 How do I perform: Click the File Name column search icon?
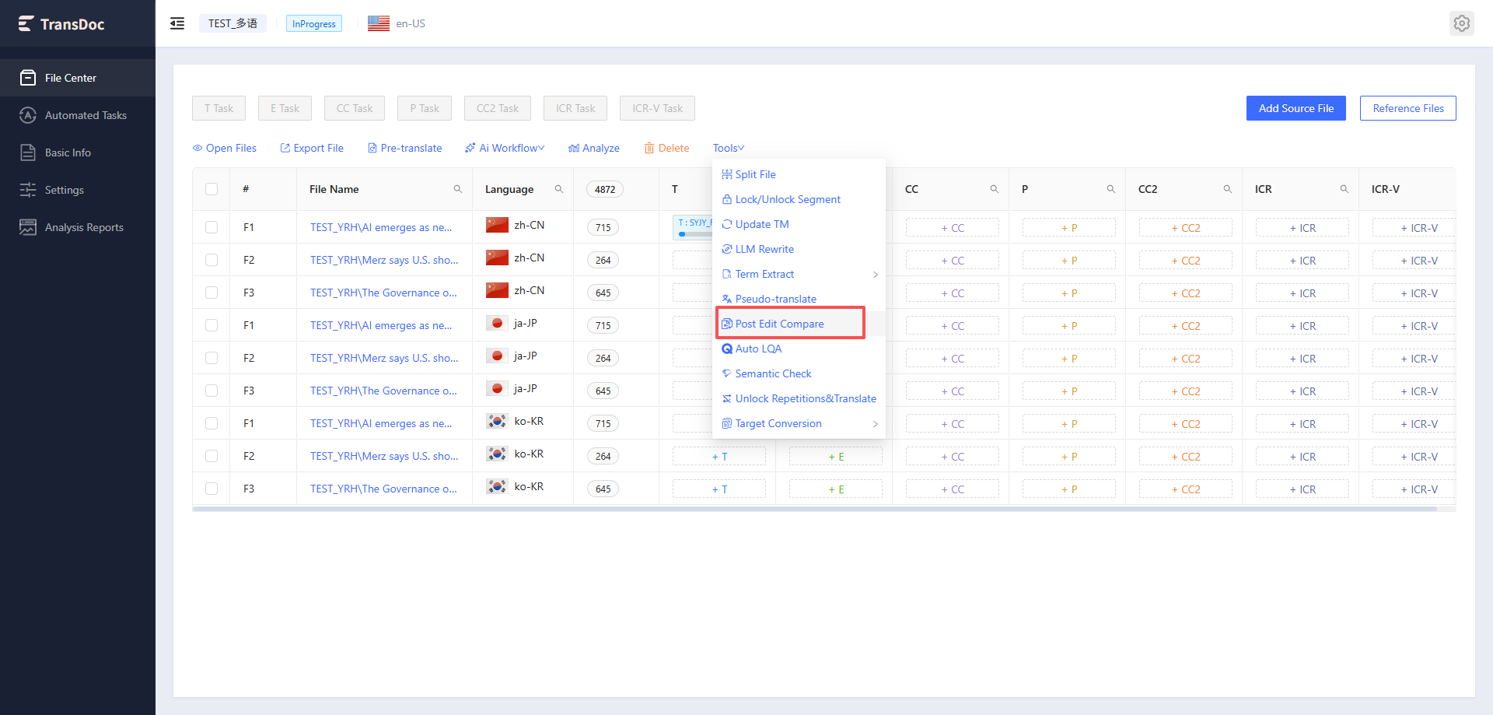pyautogui.click(x=458, y=189)
